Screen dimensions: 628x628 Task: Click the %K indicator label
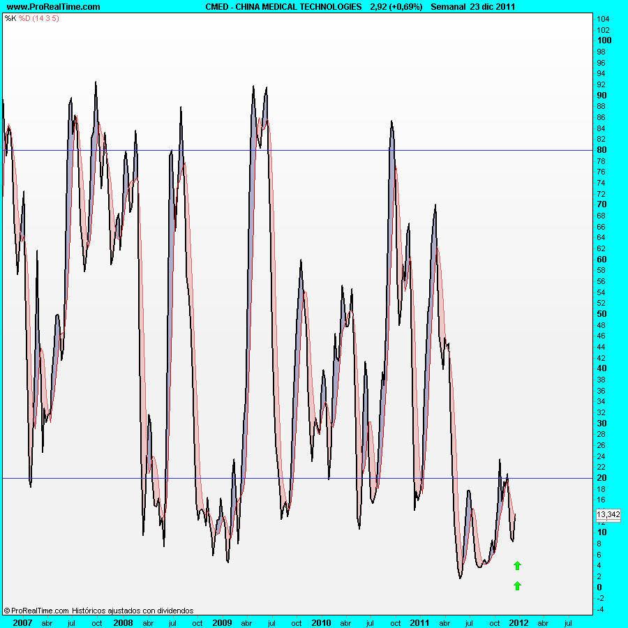pyautogui.click(x=10, y=18)
